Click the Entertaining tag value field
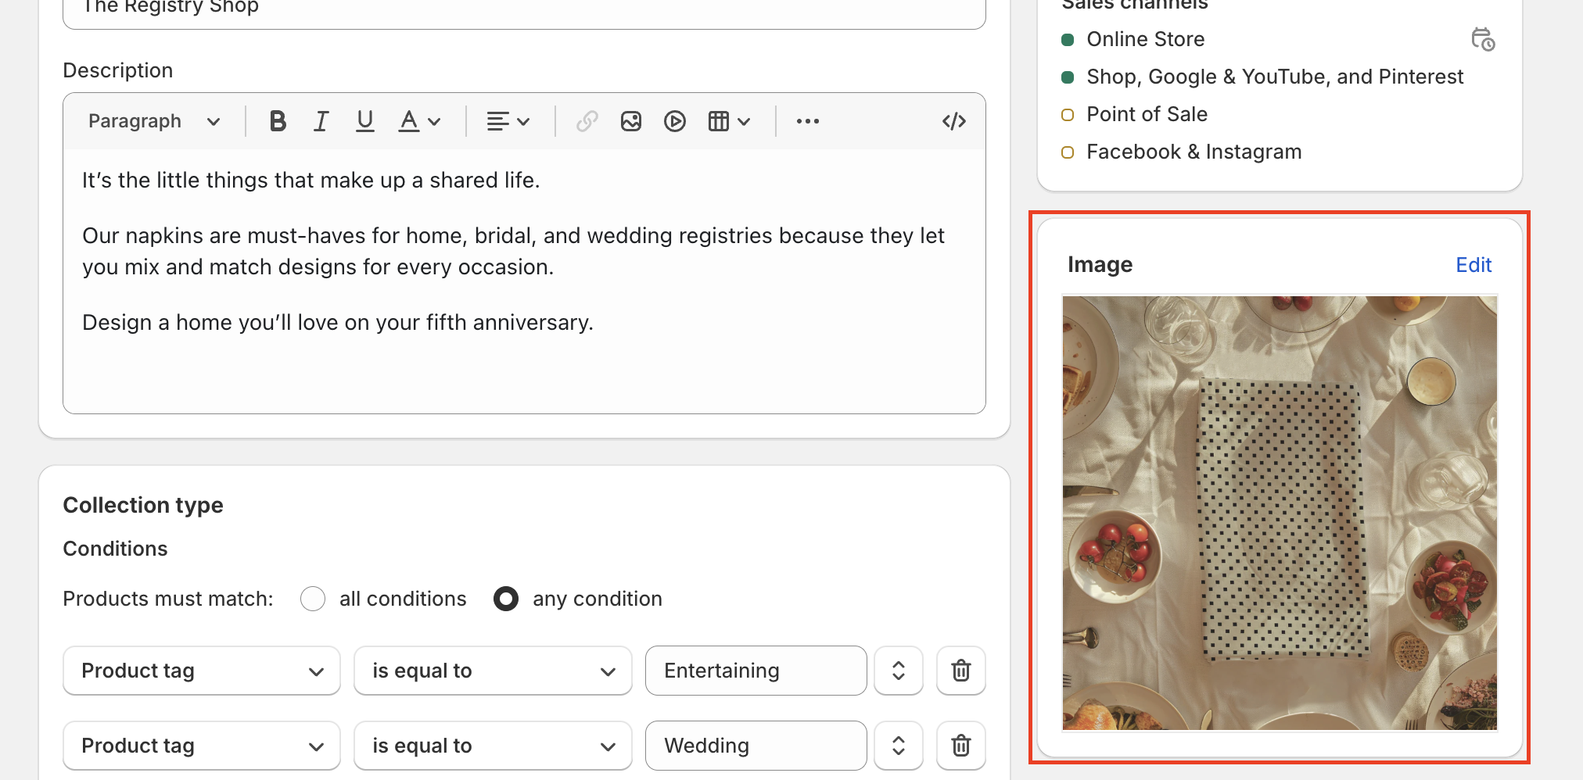This screenshot has height=780, width=1583. tap(756, 671)
